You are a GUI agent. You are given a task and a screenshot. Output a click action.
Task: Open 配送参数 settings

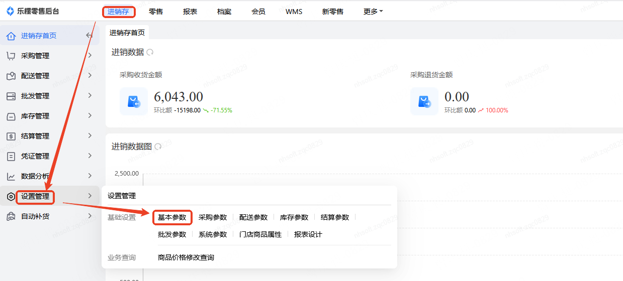253,217
